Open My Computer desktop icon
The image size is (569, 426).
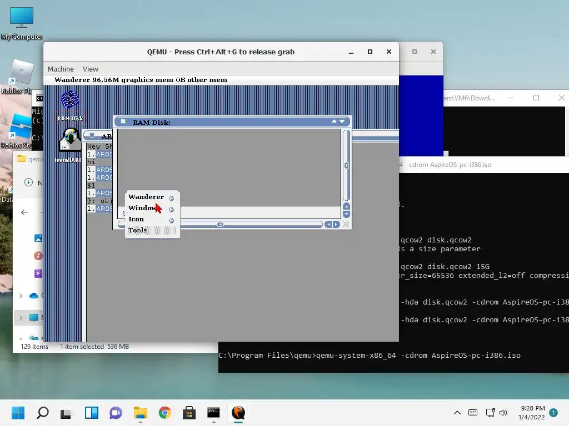[x=22, y=22]
